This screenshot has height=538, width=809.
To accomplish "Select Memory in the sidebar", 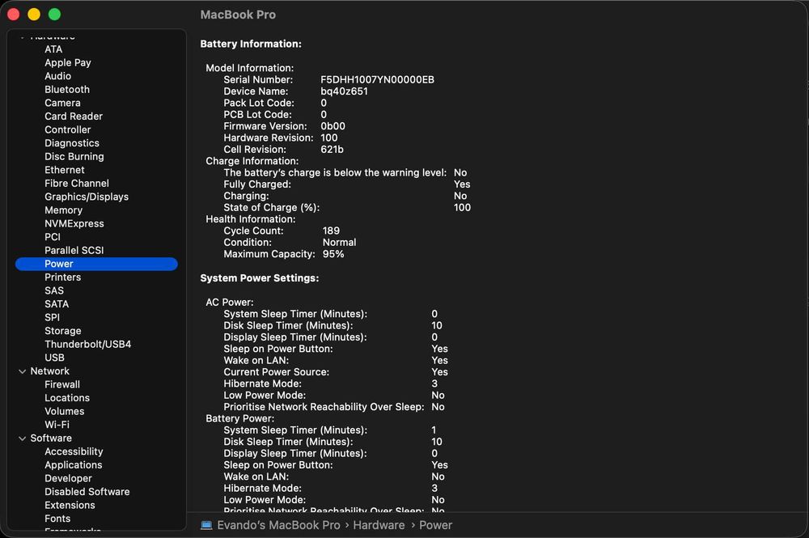I will [x=63, y=210].
